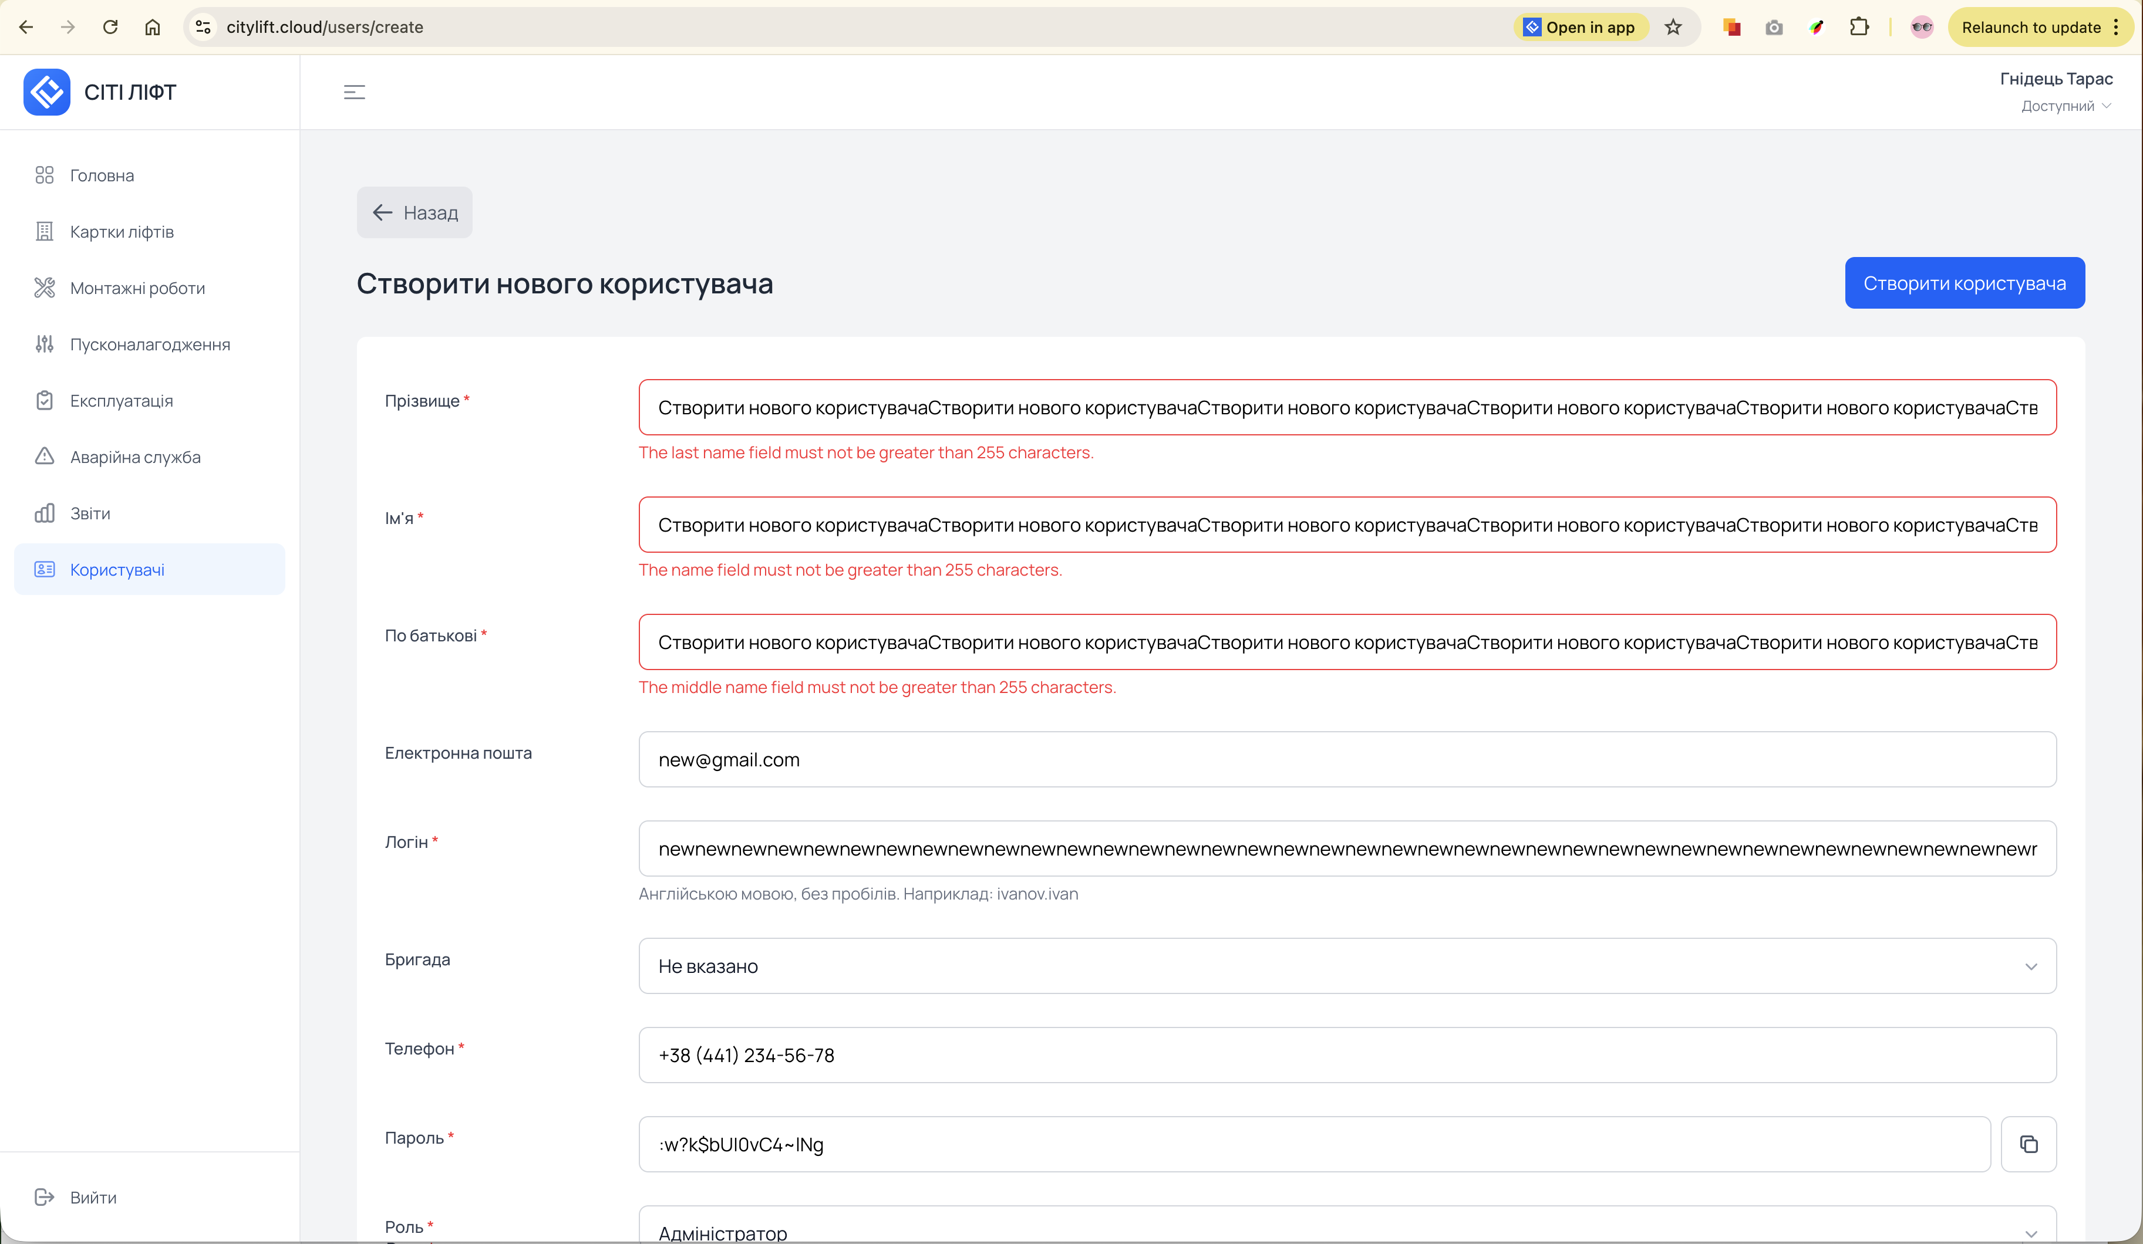This screenshot has height=1244, width=2143.
Task: Open the Доступний status dropdown
Action: 2065,106
